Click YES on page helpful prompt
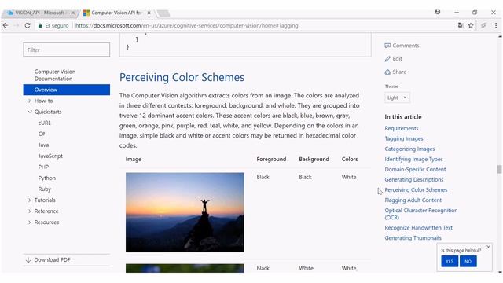503x283 pixels. pyautogui.click(x=450, y=262)
